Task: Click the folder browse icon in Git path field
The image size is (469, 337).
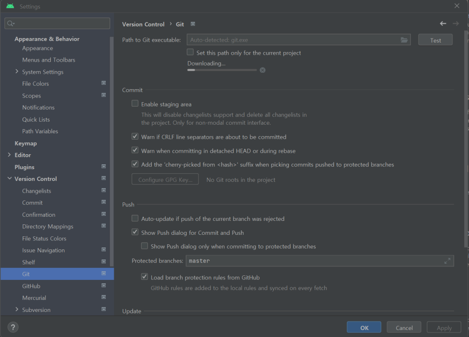Action: (x=404, y=40)
